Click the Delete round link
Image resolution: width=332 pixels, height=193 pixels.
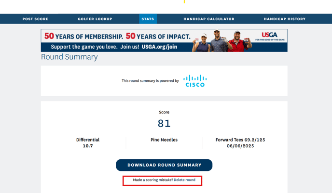184,180
